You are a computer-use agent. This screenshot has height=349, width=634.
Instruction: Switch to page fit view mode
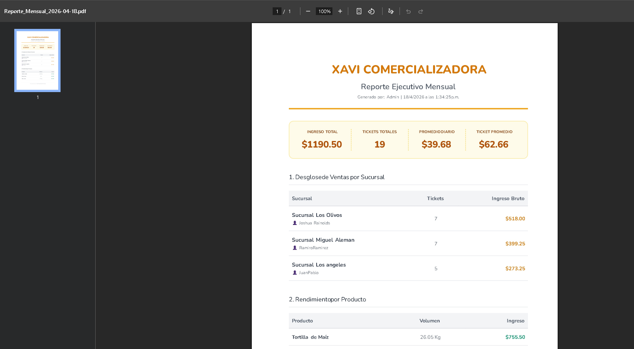point(359,11)
